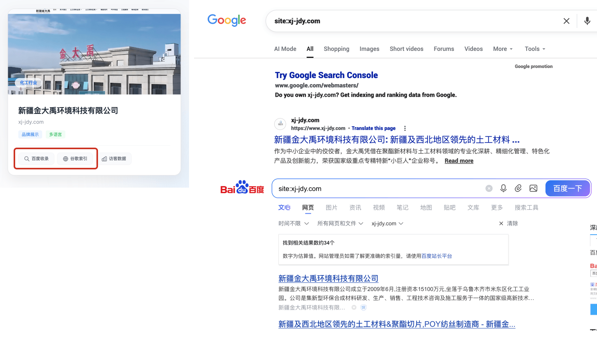Open the 时间不限 time filter dropdown
597x345 pixels.
293,223
